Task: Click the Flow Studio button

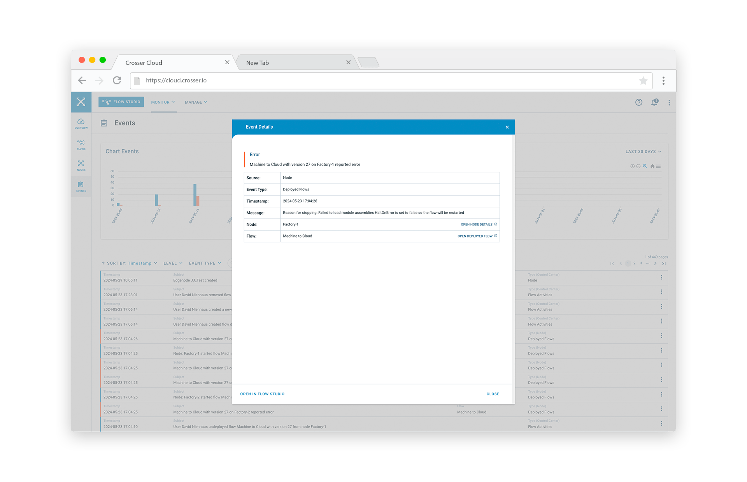Action: (x=121, y=102)
